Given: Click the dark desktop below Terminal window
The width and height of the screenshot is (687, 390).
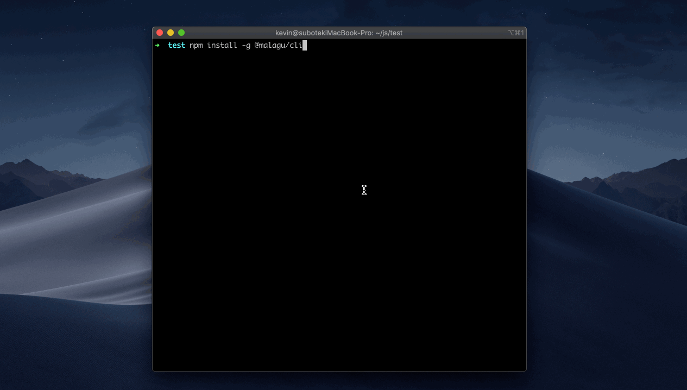Looking at the screenshot, I should pos(339,381).
